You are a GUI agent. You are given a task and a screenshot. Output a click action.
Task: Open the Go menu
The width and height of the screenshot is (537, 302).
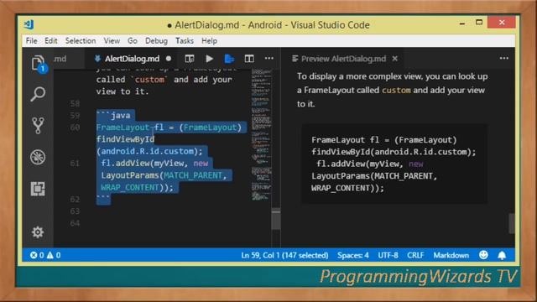133,41
